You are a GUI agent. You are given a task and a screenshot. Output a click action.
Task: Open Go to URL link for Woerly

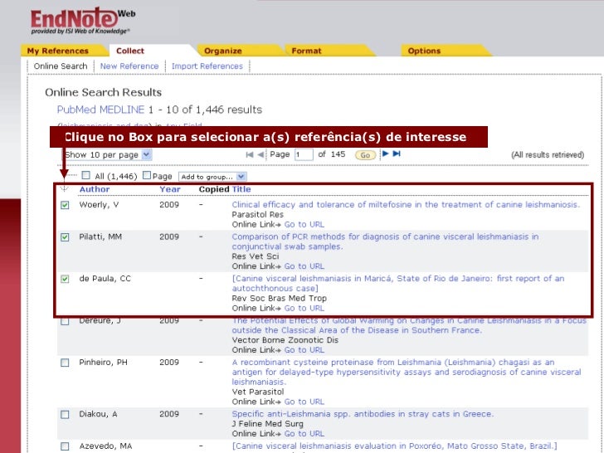(x=304, y=224)
